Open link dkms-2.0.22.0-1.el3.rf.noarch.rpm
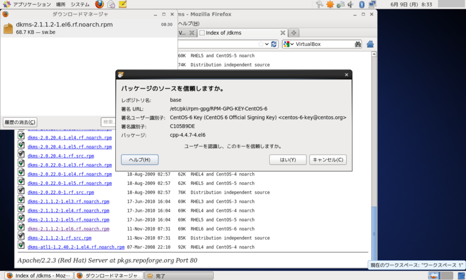 69,165
